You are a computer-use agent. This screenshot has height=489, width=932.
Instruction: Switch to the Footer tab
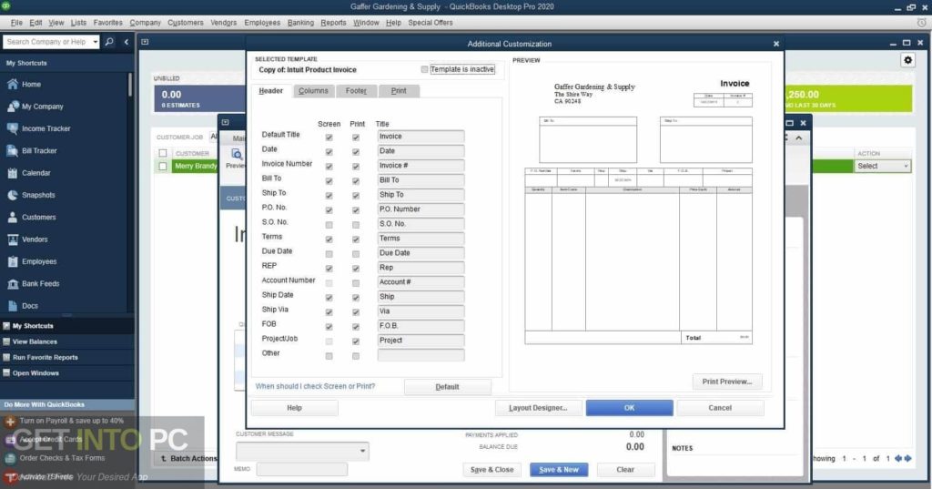pyautogui.click(x=356, y=91)
